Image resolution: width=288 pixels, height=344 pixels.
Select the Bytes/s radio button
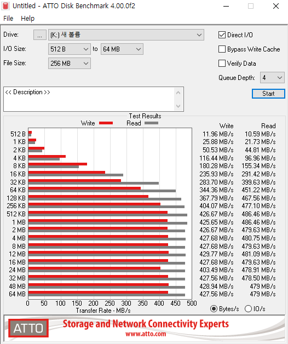coord(214,309)
